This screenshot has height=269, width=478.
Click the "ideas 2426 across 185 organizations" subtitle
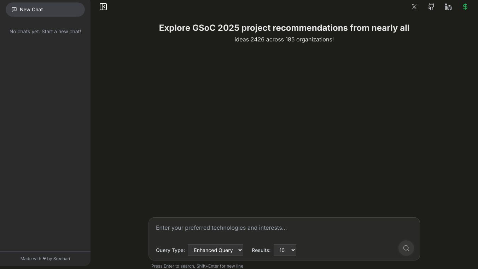coord(284,40)
